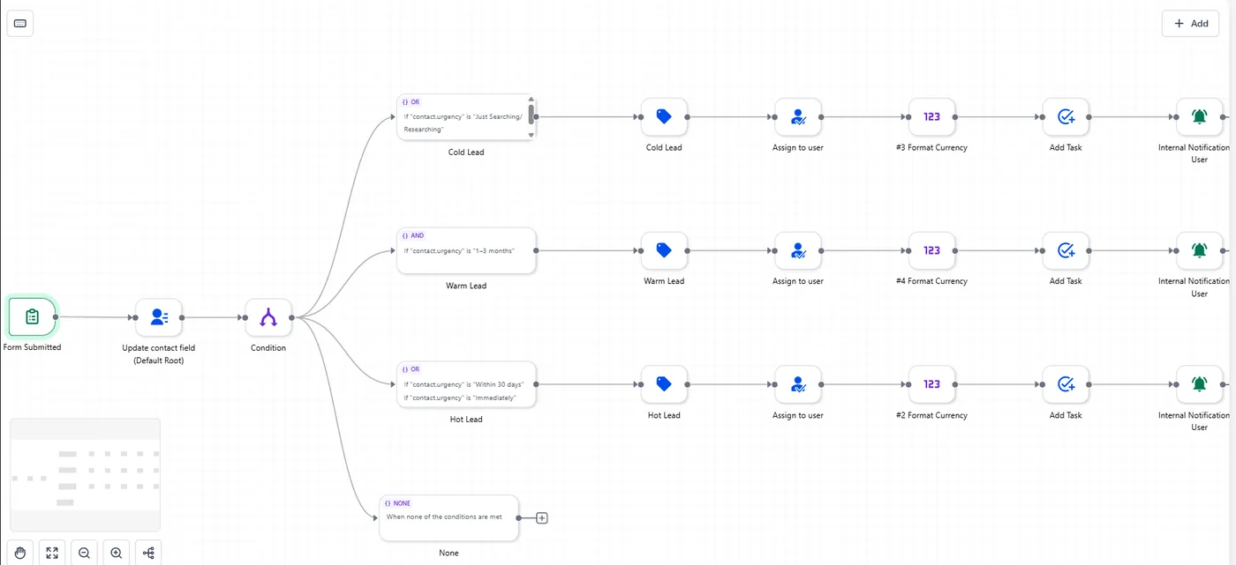The width and height of the screenshot is (1236, 565).
Task: Open Assign to user in Hot Lead row
Action: coord(798,384)
